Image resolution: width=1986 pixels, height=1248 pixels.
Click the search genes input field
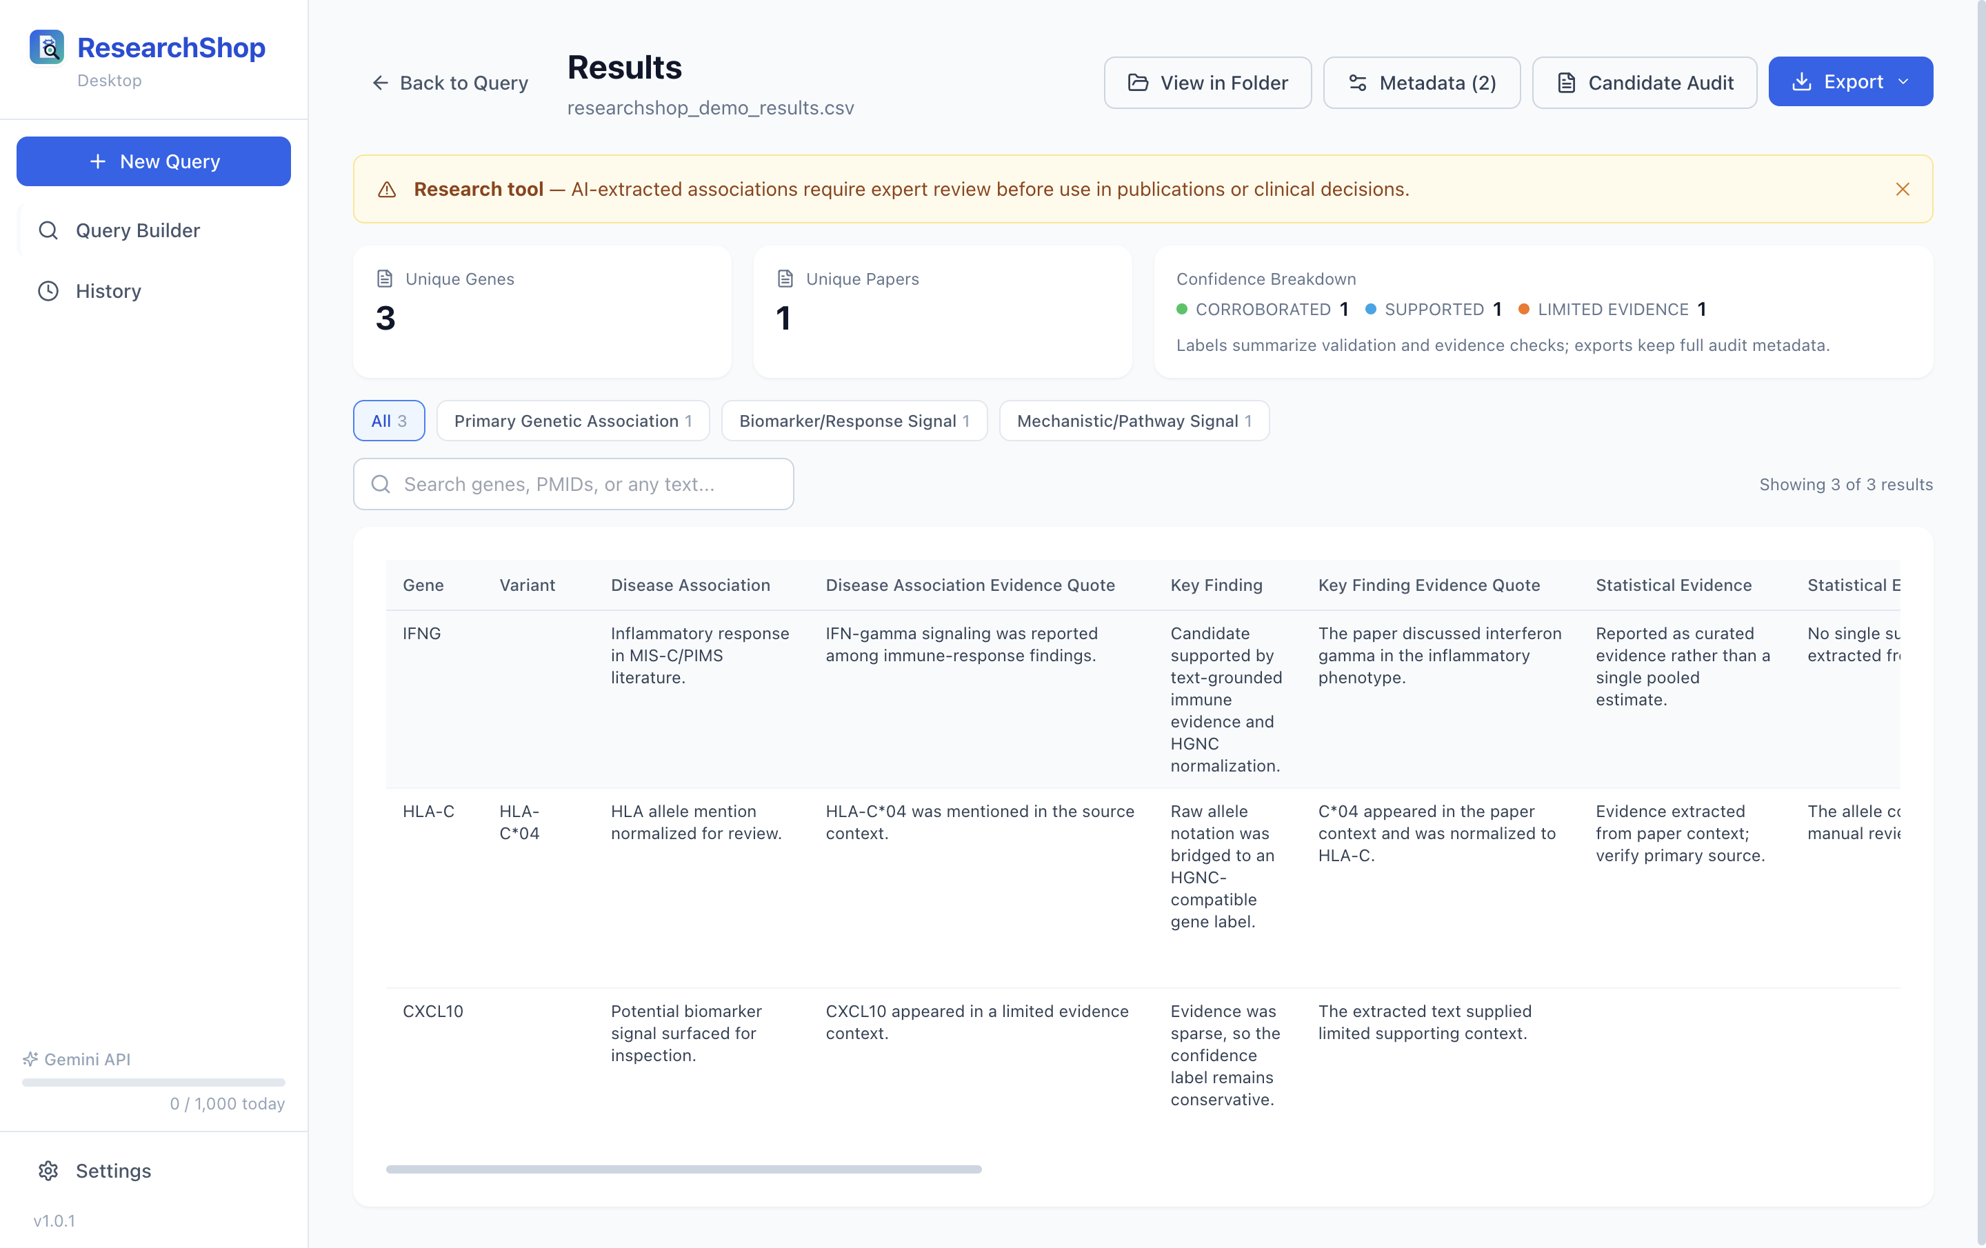[x=573, y=484]
